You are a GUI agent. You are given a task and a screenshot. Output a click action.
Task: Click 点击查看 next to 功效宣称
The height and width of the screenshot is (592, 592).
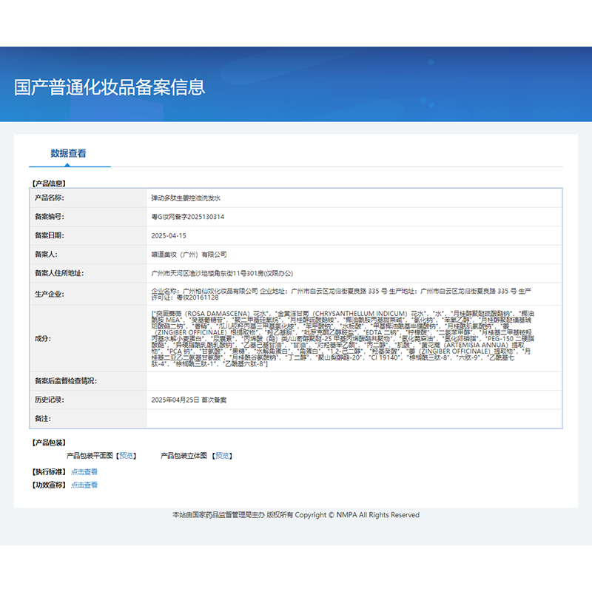(x=82, y=486)
